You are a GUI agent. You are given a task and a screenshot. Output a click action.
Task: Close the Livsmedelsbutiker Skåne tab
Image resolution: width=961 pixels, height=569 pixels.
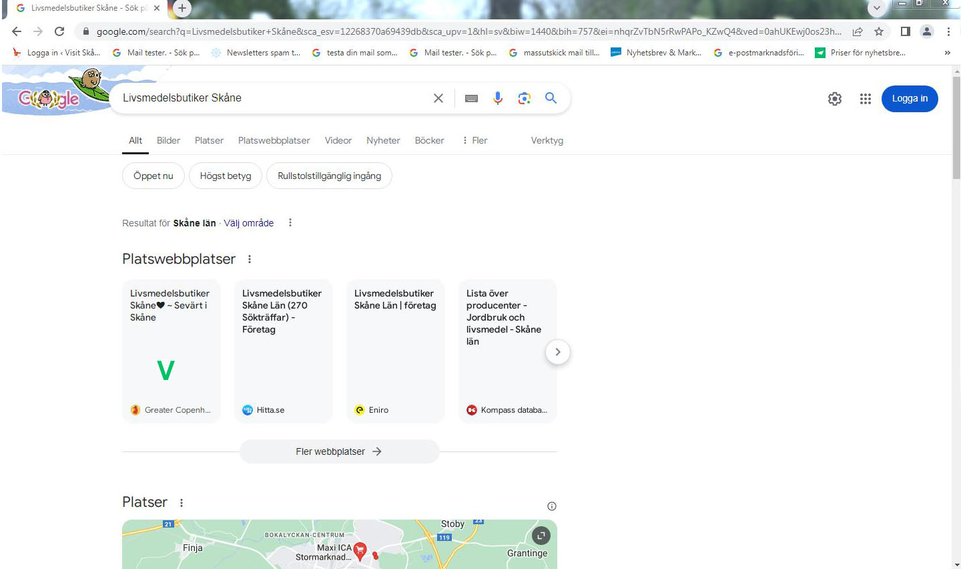(x=157, y=8)
